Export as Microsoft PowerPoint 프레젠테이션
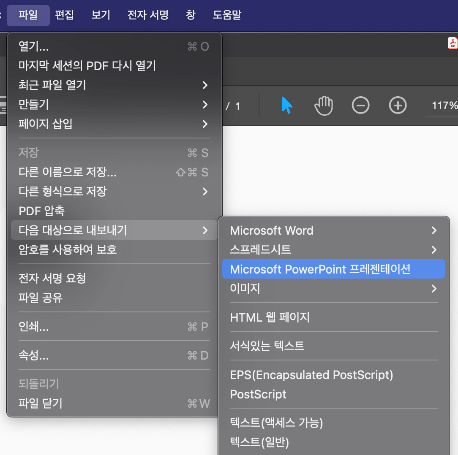This screenshot has height=455, width=458. pyautogui.click(x=333, y=269)
